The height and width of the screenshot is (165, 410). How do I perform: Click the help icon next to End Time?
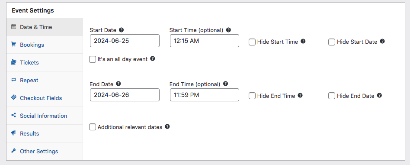pyautogui.click(x=225, y=84)
